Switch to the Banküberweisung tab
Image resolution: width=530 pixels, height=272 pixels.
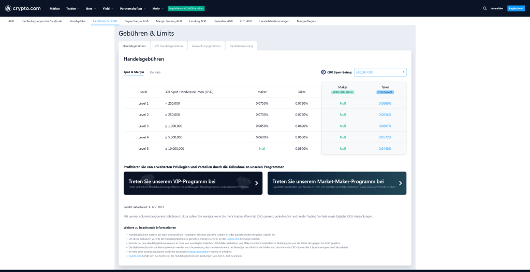[241, 46]
